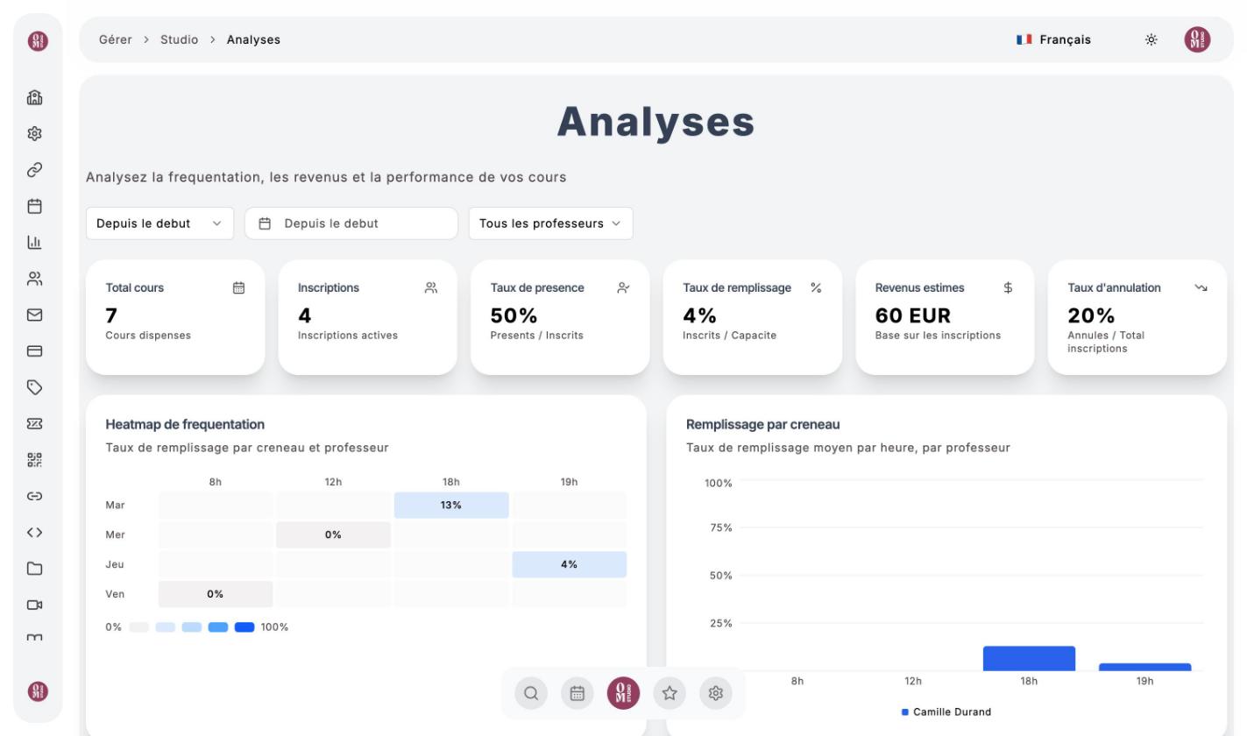
Task: Click the "60 EUR" revenue value
Action: (913, 315)
